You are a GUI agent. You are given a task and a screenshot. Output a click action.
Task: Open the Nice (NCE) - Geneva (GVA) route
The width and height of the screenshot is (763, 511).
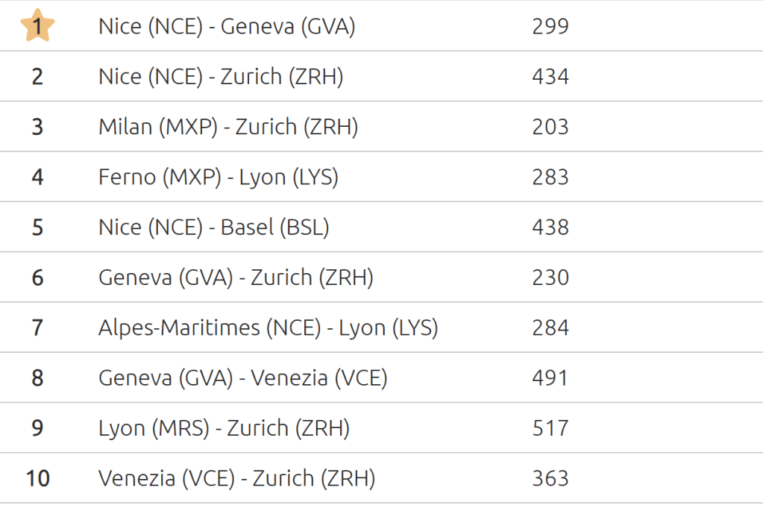pos(227,27)
